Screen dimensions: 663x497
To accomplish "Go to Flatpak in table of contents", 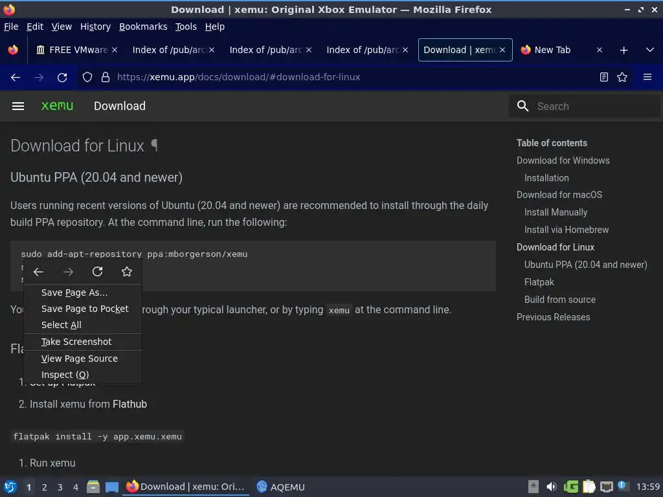I will pos(539,282).
